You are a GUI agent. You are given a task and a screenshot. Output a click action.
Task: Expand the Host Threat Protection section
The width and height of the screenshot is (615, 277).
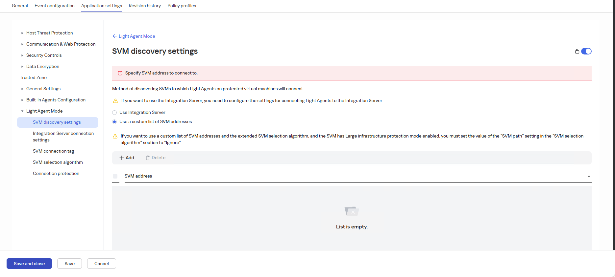[22, 33]
